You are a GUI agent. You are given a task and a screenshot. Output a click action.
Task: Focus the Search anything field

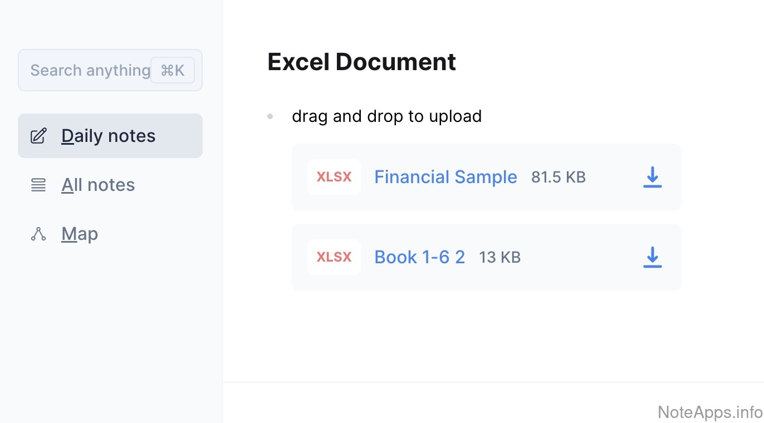[x=89, y=70]
